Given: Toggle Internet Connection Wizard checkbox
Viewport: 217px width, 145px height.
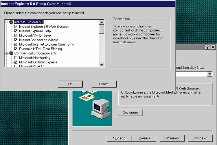Looking at the screenshot, I should [x=16, y=40].
